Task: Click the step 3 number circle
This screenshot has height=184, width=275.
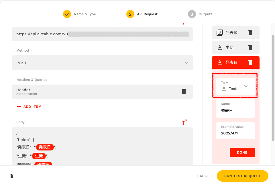Action: point(192,14)
